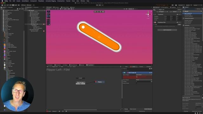Click the scene orientation gizmo
The height and width of the screenshot is (114, 203).
pos(148,14)
